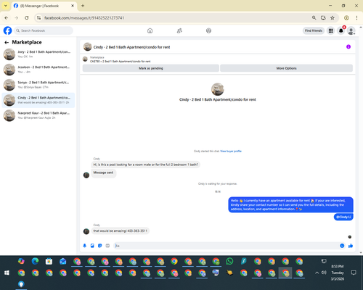The height and width of the screenshot is (290, 363).
Task: Open Copilot from the taskbar
Action: click(21, 261)
